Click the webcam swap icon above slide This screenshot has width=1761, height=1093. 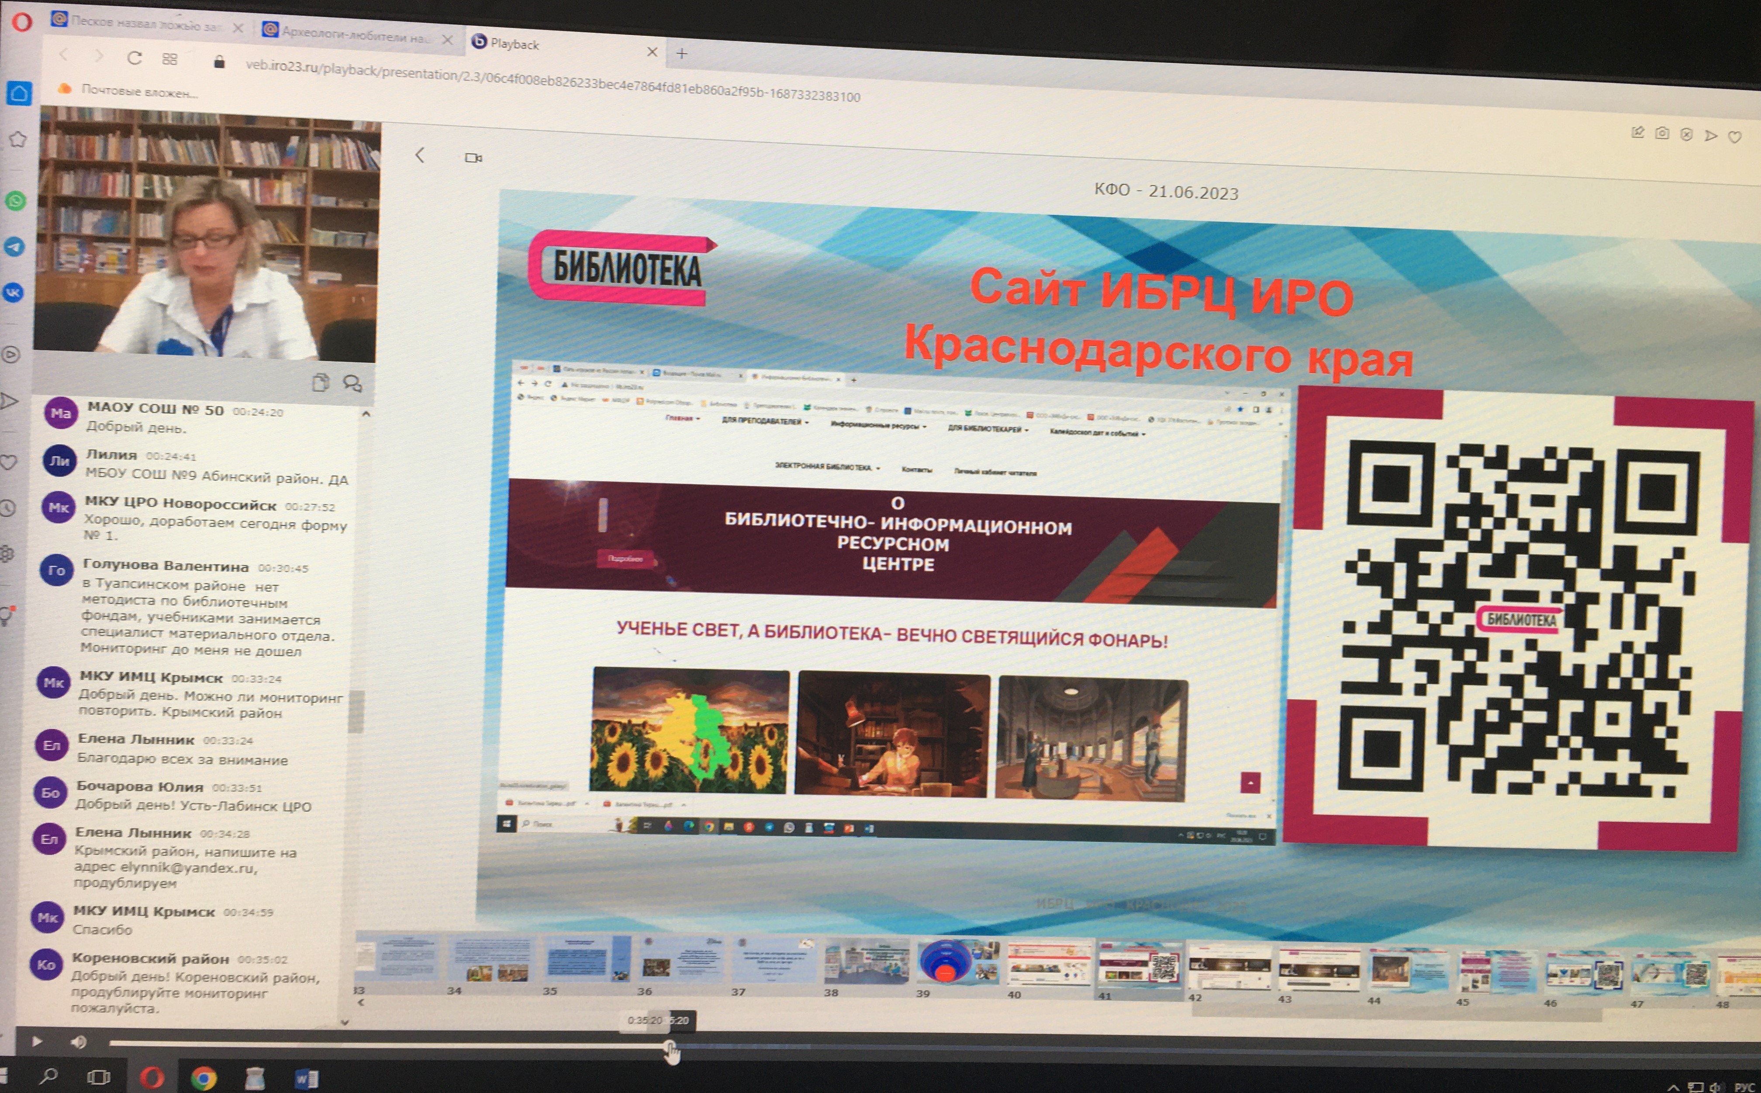coord(473,158)
